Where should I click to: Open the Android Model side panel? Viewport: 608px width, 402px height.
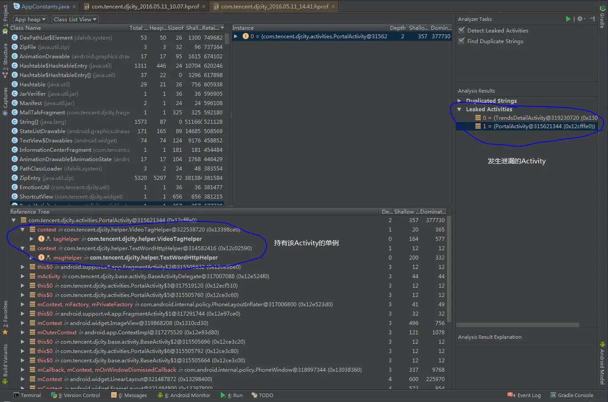pyautogui.click(x=603, y=363)
